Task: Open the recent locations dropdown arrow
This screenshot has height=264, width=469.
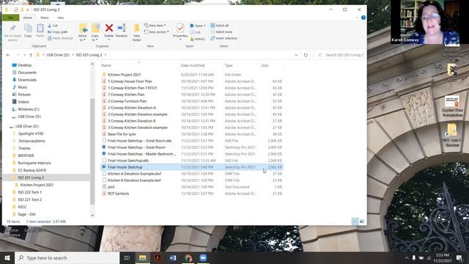Action: (x=24, y=55)
